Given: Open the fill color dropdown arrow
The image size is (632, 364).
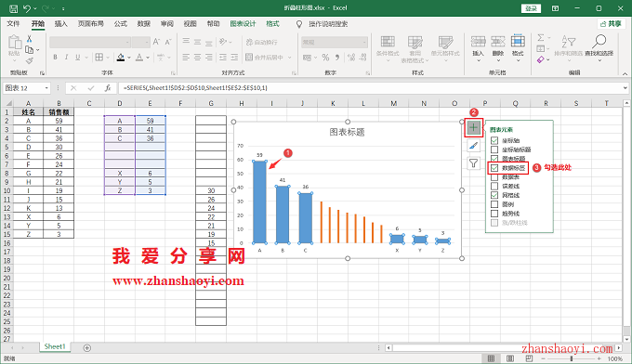Looking at the screenshot, I should coord(129,58).
